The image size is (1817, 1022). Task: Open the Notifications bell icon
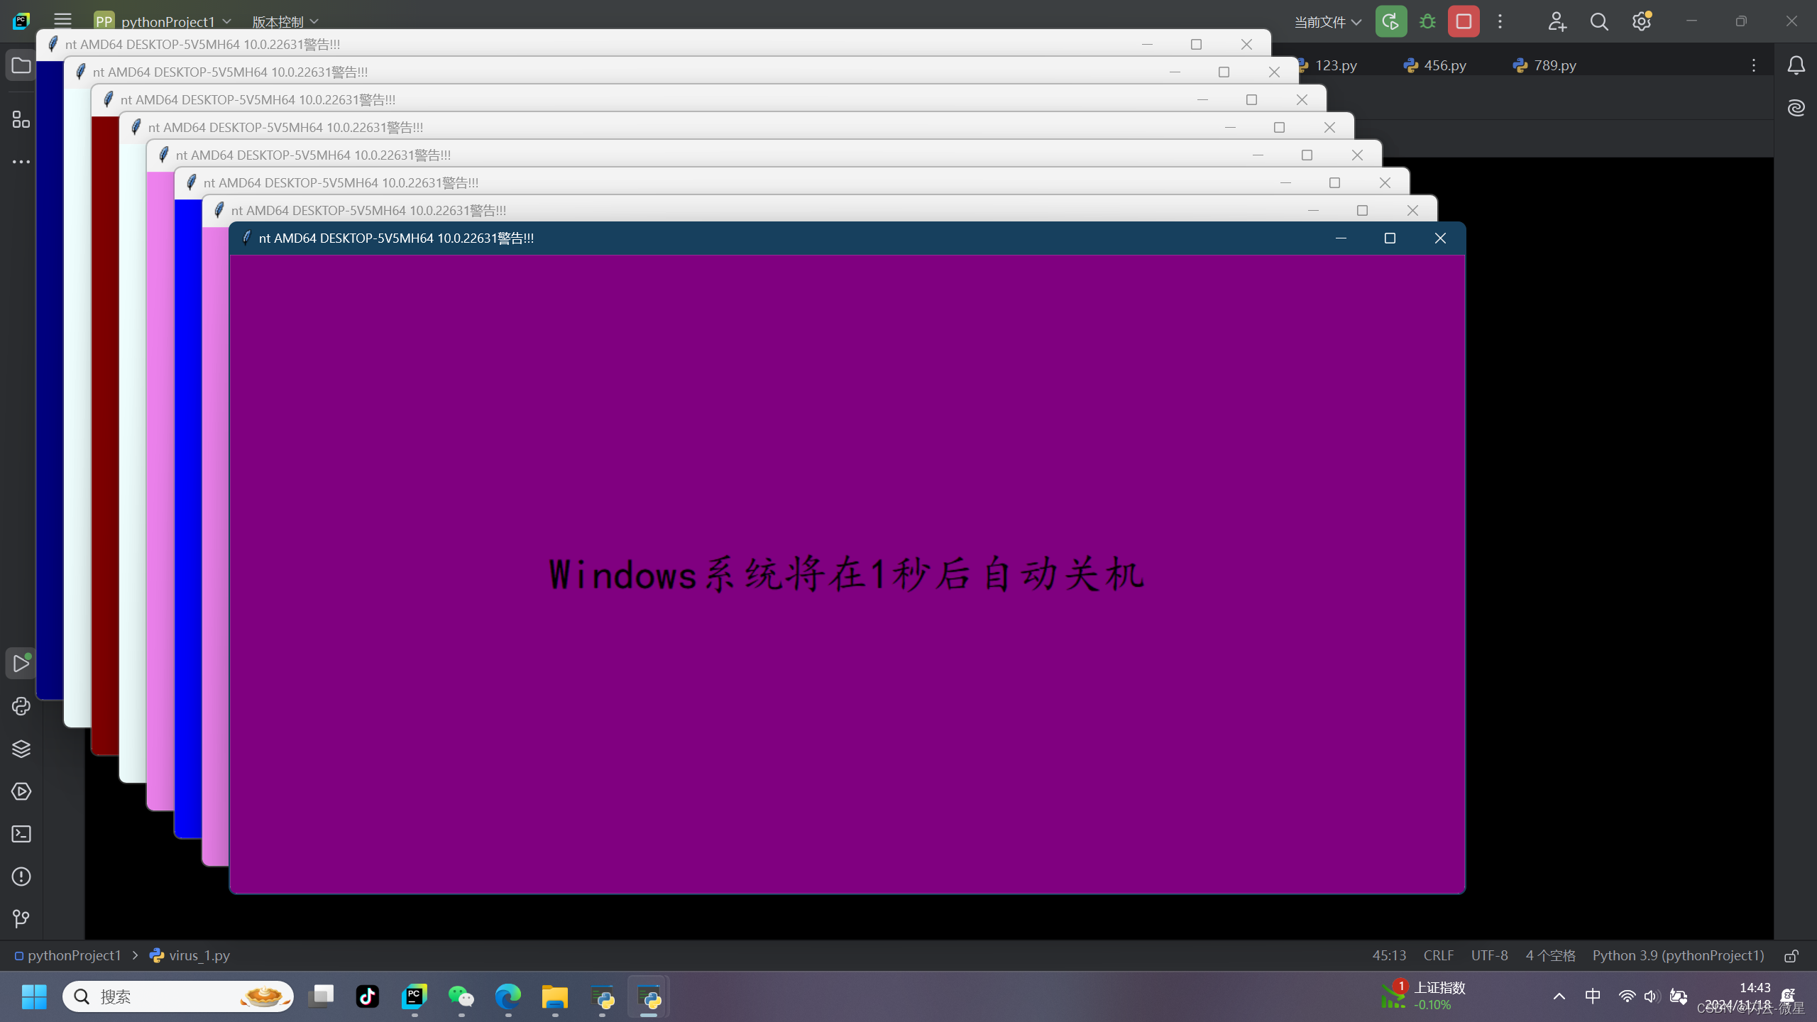[x=1796, y=65]
